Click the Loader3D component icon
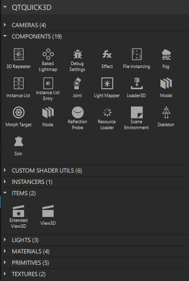The image size is (189, 281). 136,83
